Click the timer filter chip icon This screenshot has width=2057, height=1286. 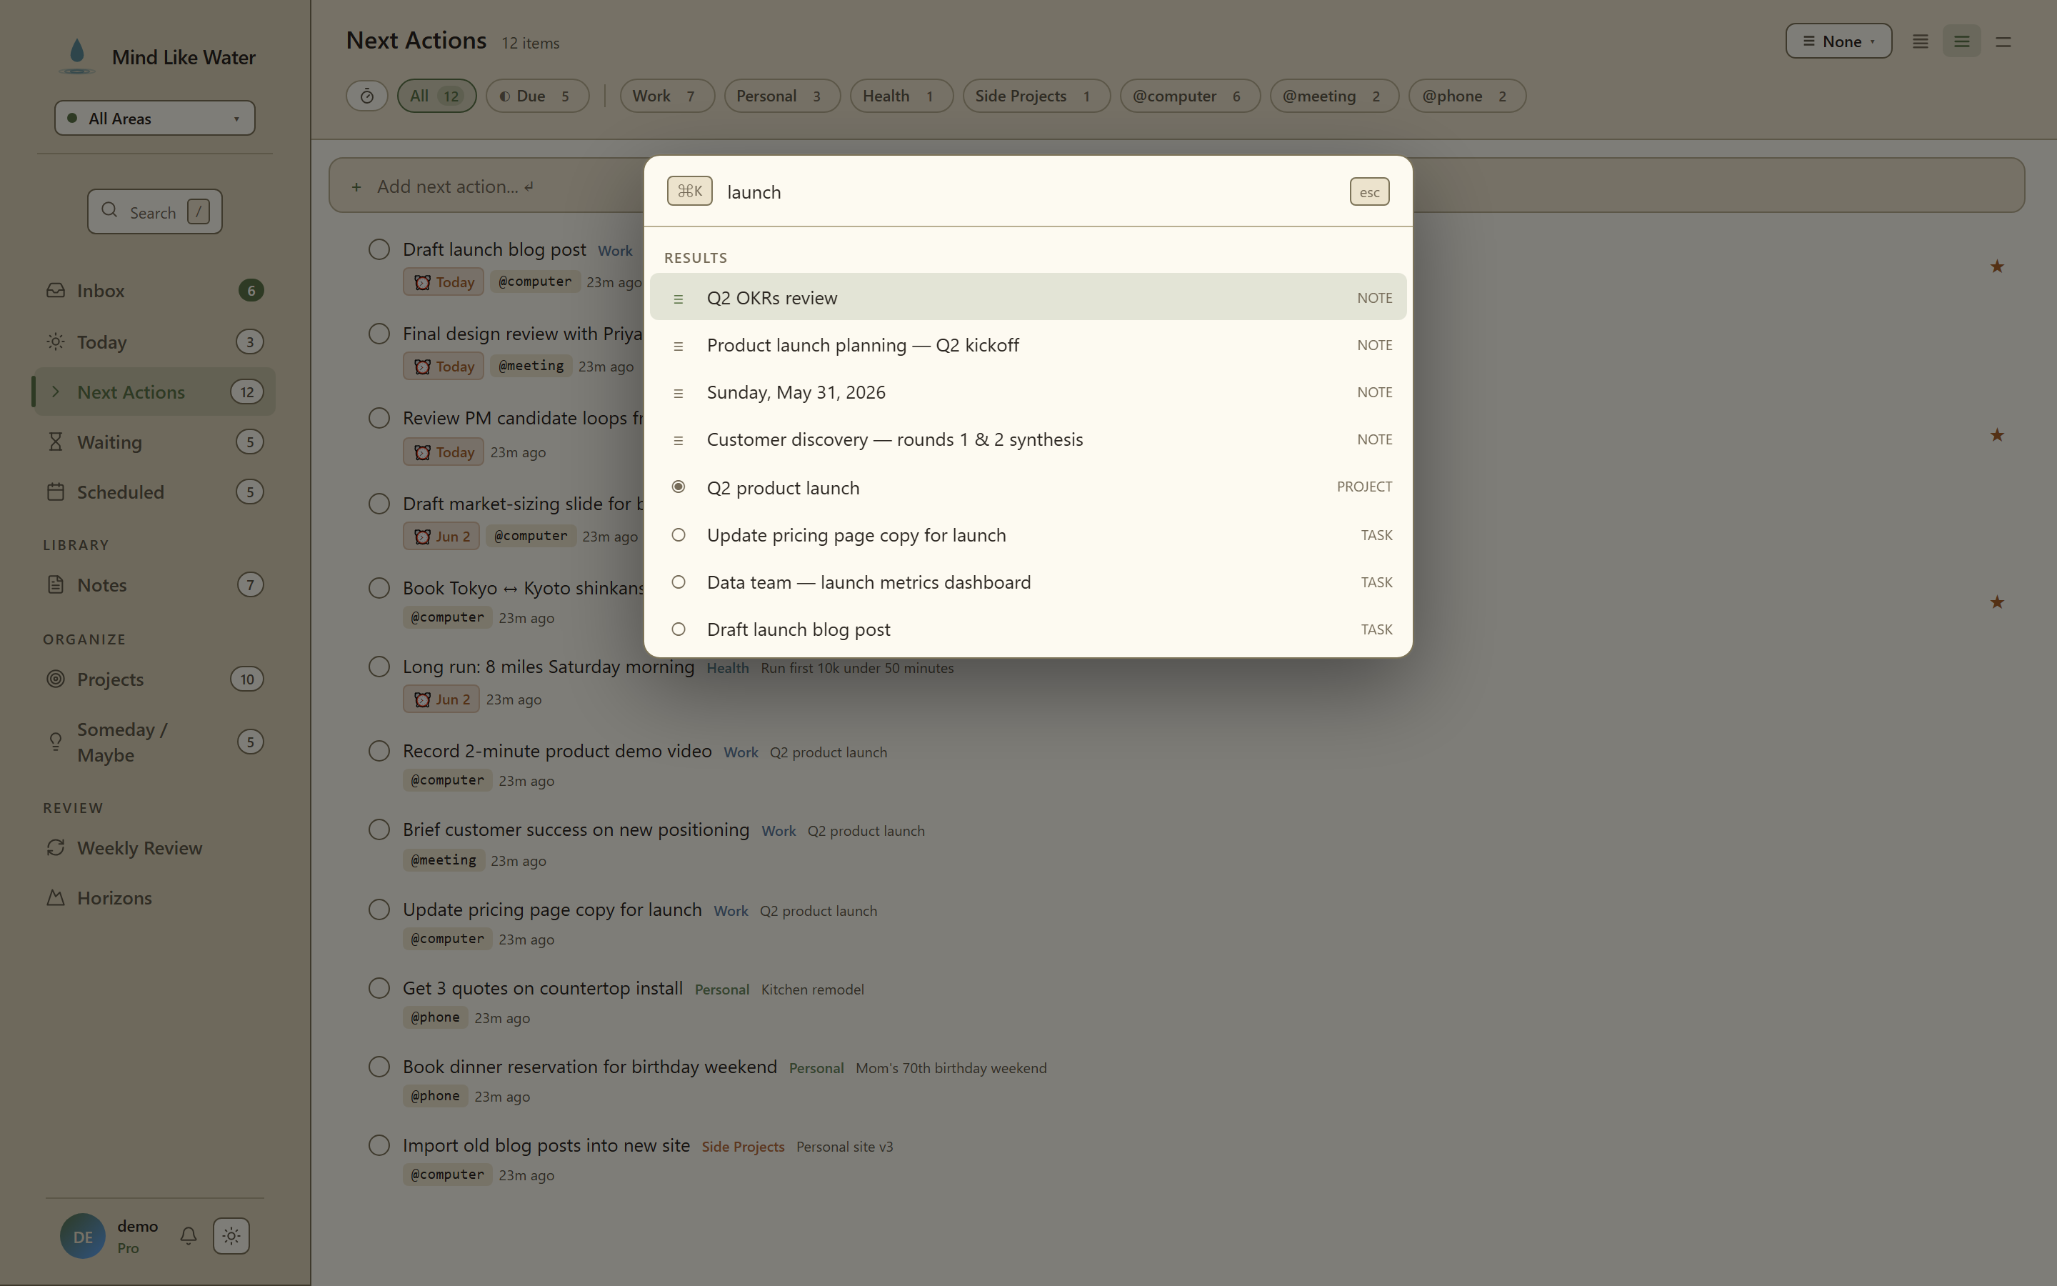[x=367, y=96]
